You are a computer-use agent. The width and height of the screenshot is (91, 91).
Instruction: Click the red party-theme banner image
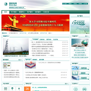tap(35, 23)
